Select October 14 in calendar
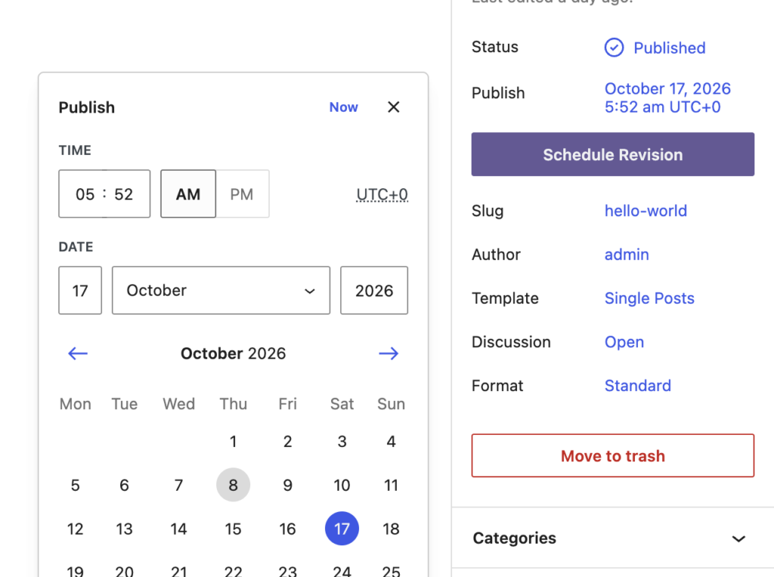The width and height of the screenshot is (774, 577). pos(178,529)
